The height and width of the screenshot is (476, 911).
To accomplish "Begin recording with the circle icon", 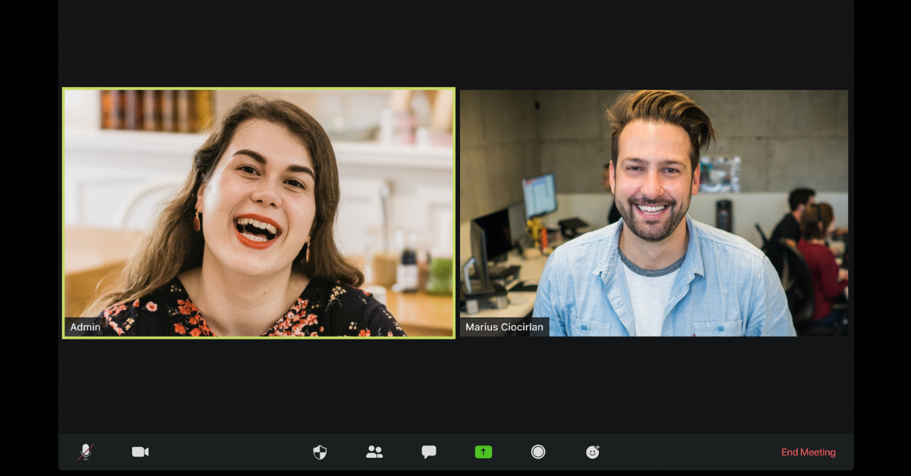I will 538,452.
